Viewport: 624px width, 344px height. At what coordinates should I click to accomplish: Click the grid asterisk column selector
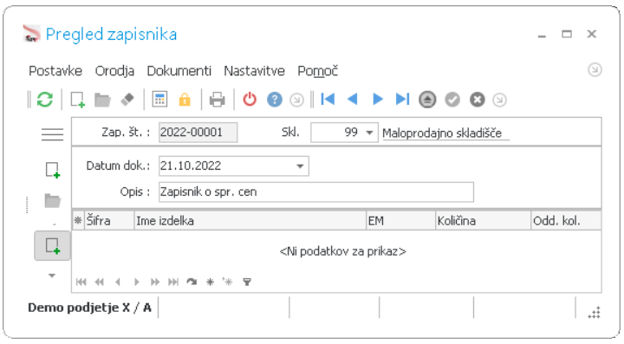click(x=78, y=221)
